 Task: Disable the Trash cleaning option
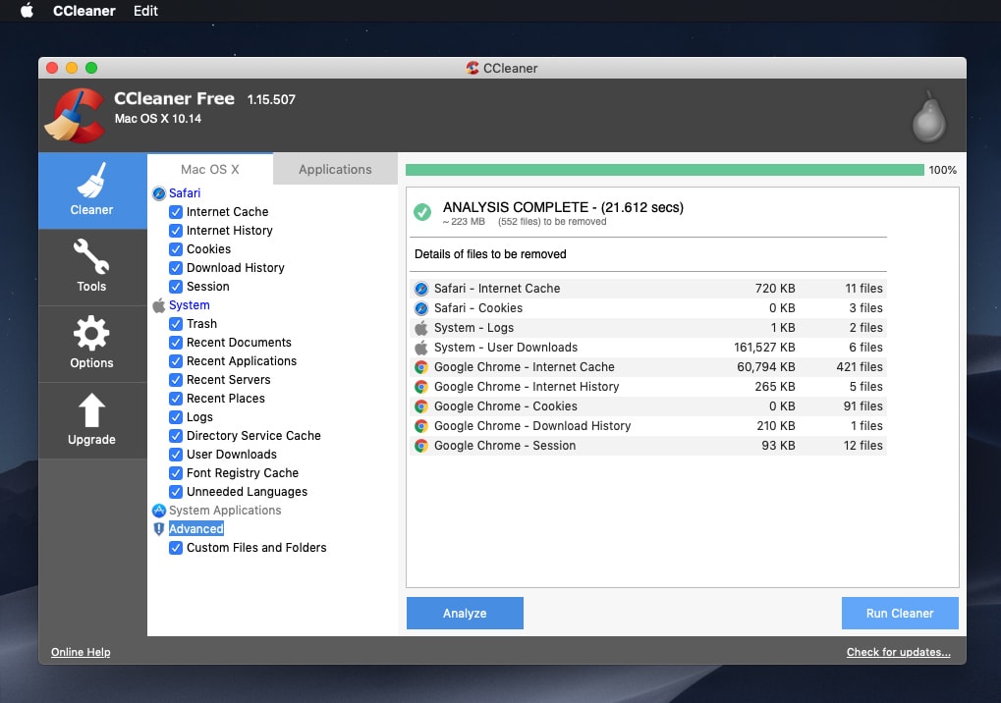click(176, 323)
